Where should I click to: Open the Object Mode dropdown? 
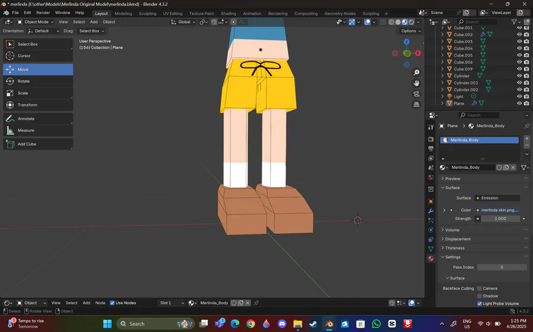click(36, 22)
